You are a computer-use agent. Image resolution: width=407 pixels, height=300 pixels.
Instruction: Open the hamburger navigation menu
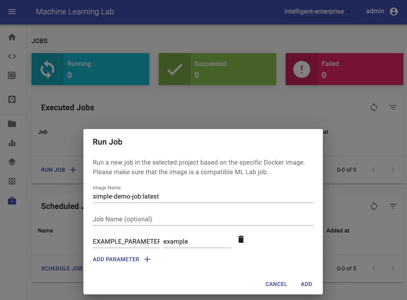pyautogui.click(x=12, y=12)
